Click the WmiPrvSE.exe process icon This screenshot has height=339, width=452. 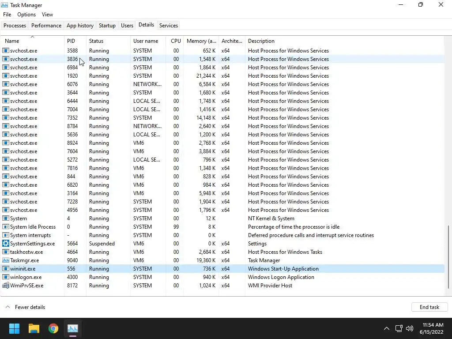click(5, 286)
